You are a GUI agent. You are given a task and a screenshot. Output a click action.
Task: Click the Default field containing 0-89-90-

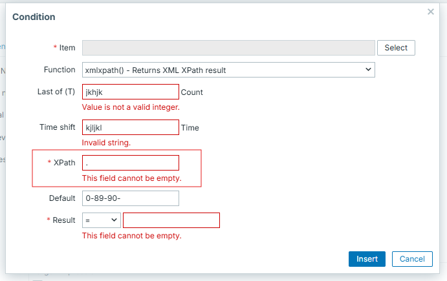tap(130, 198)
